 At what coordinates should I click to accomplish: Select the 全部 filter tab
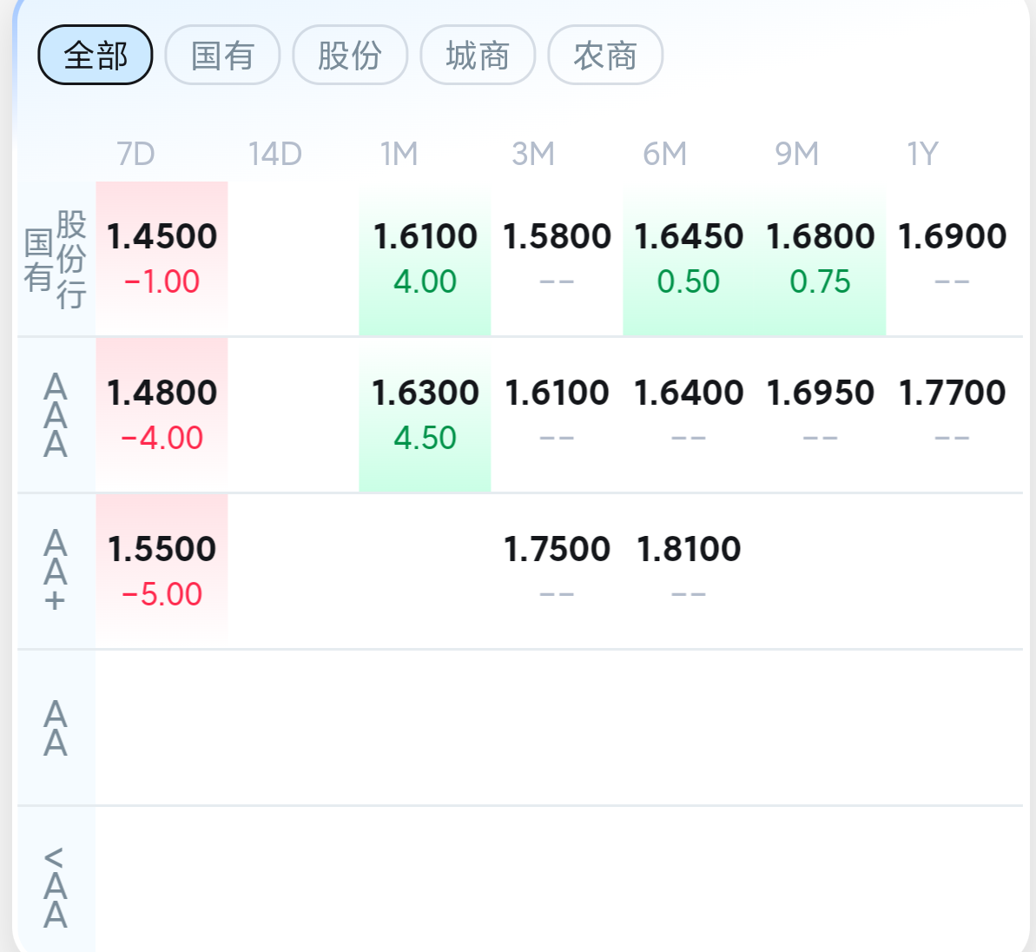[x=96, y=56]
